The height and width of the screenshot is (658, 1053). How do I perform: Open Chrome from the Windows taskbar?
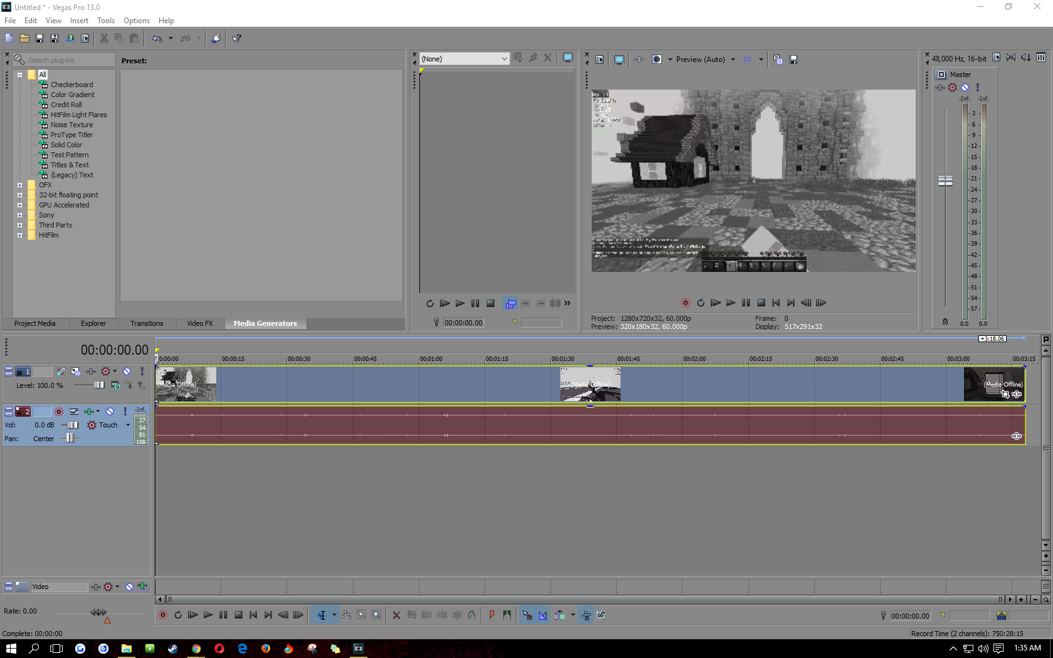196,649
